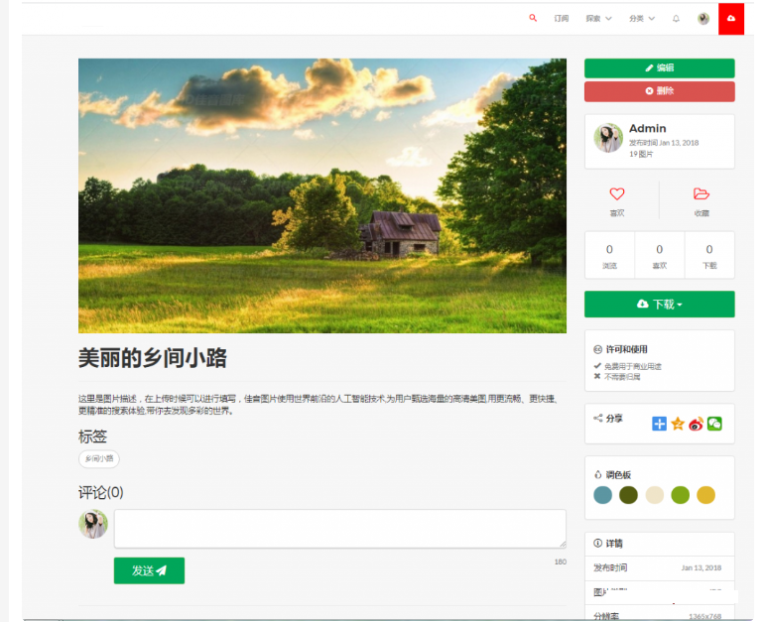Image resolution: width=764 pixels, height=622 pixels.
Task: Click the green 编辑 button
Action: click(x=659, y=68)
